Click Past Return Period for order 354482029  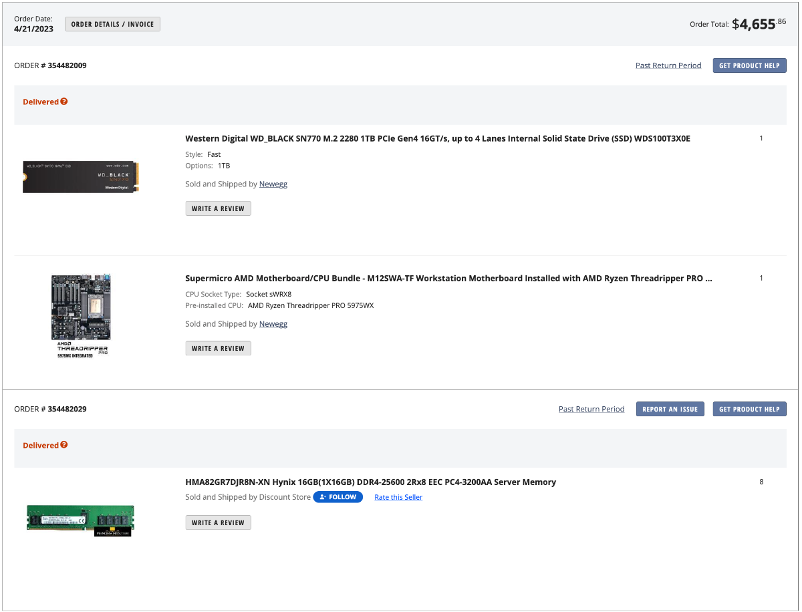coord(591,409)
